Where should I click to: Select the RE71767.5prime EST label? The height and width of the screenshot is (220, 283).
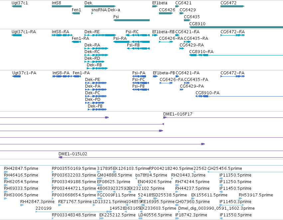point(75,202)
